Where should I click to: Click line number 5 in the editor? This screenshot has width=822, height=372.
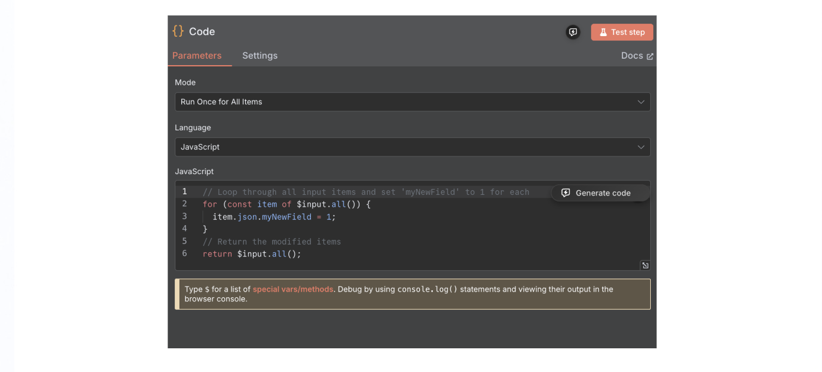(x=185, y=241)
